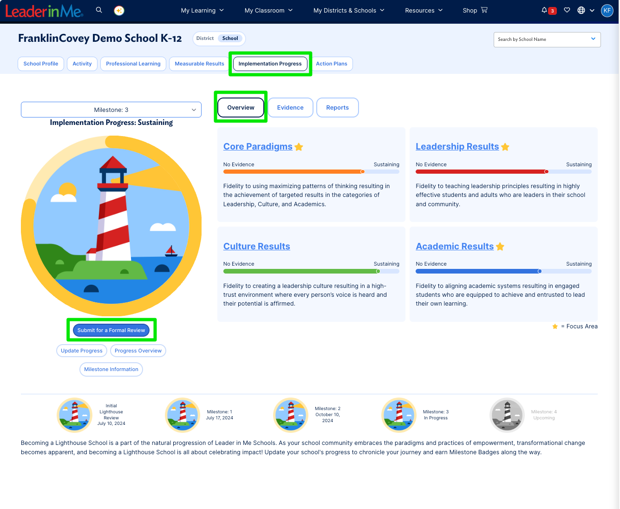620x509 pixels.
Task: Click the star beside Academic Results
Action: 500,247
